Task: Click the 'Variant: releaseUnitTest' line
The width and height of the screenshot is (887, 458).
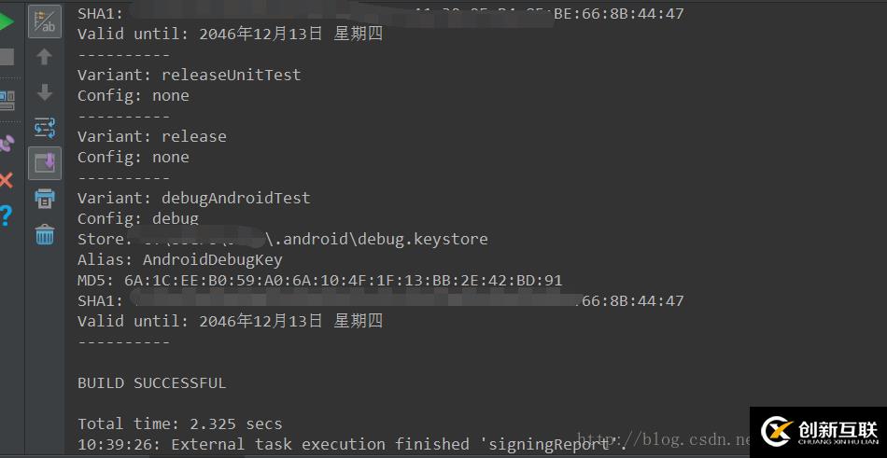Action: (189, 75)
